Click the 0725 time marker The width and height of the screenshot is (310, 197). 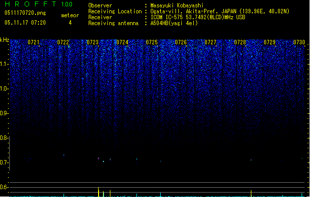152,42
